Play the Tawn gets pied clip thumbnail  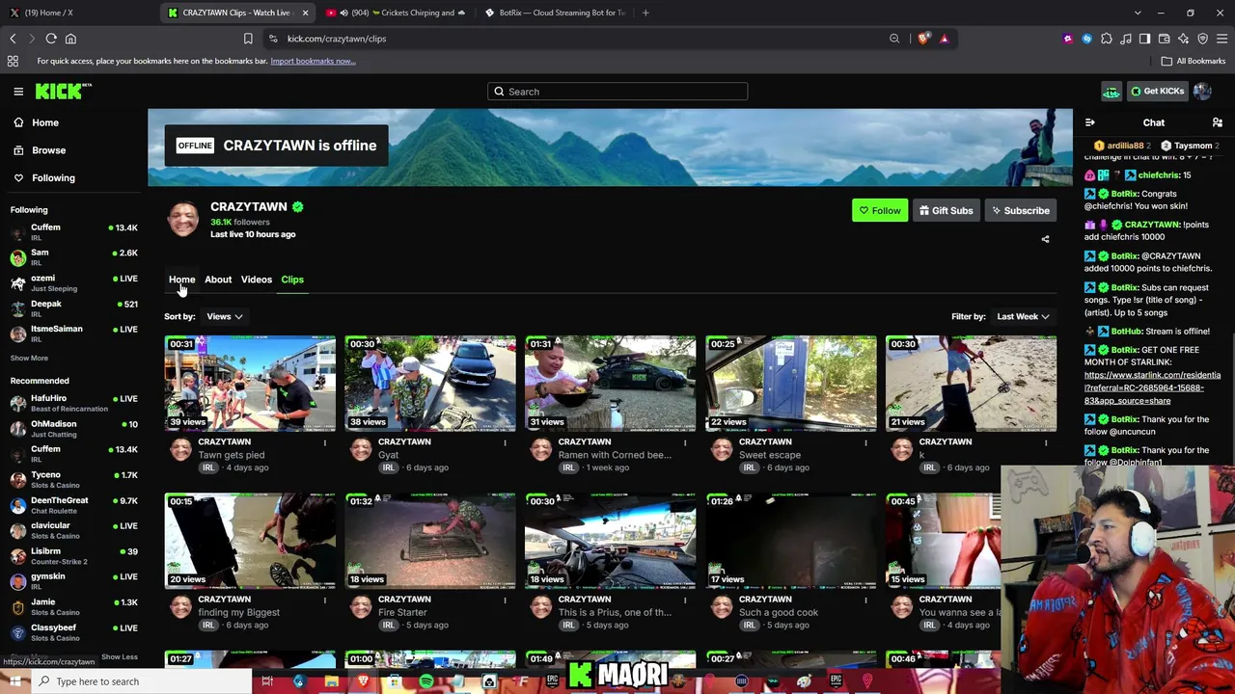coord(250,384)
